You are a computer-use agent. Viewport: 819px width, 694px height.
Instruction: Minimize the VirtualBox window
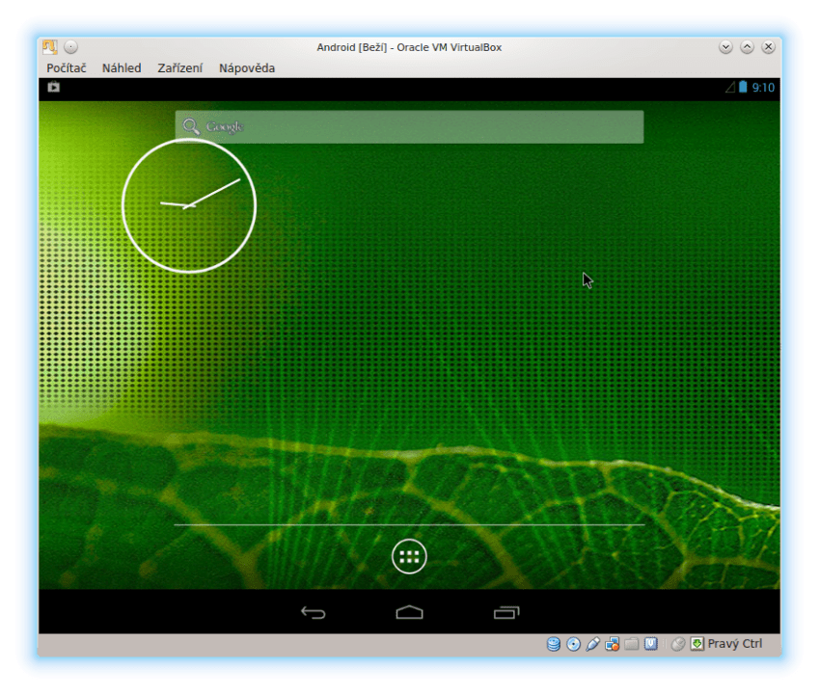click(725, 47)
